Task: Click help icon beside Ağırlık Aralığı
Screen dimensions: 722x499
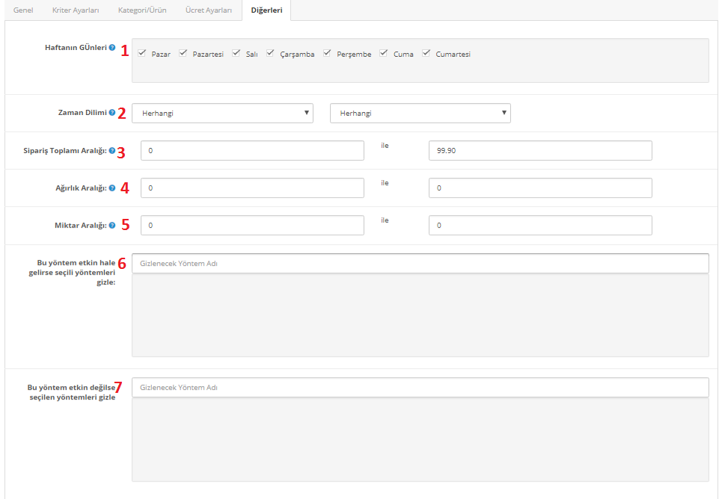Action: 112,187
